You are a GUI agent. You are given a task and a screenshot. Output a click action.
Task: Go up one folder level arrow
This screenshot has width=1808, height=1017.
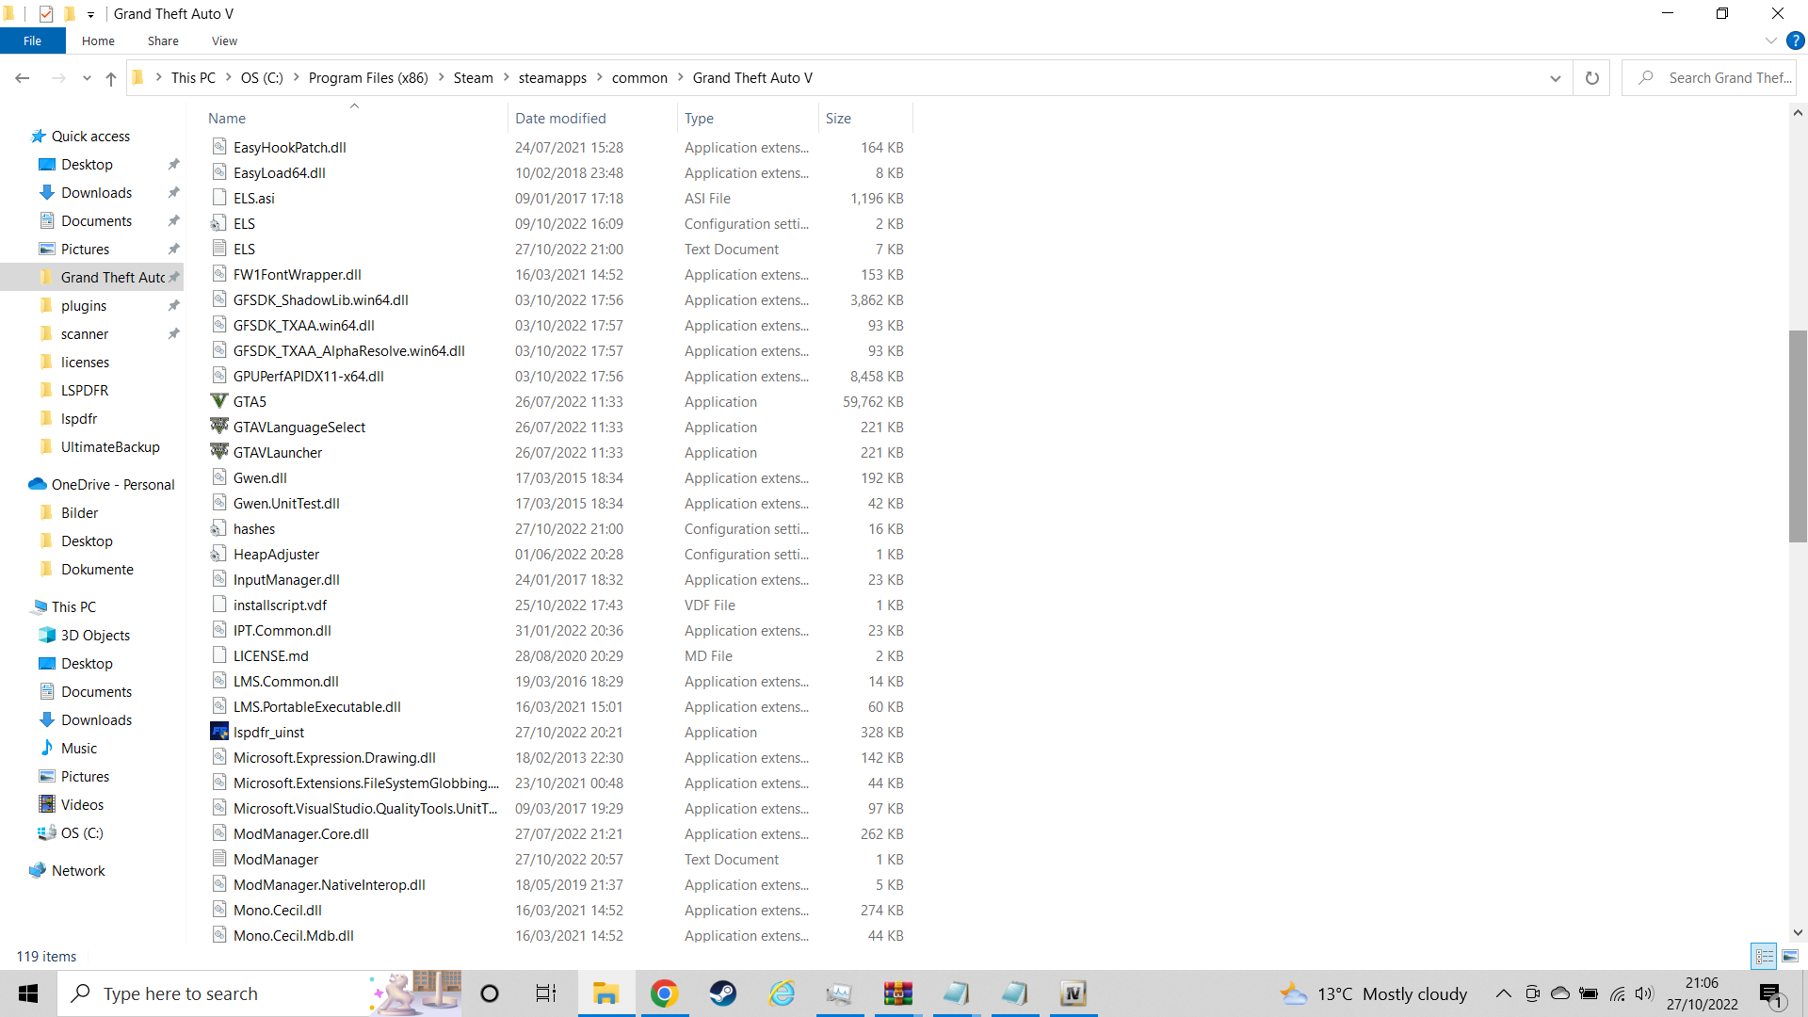[x=111, y=78]
